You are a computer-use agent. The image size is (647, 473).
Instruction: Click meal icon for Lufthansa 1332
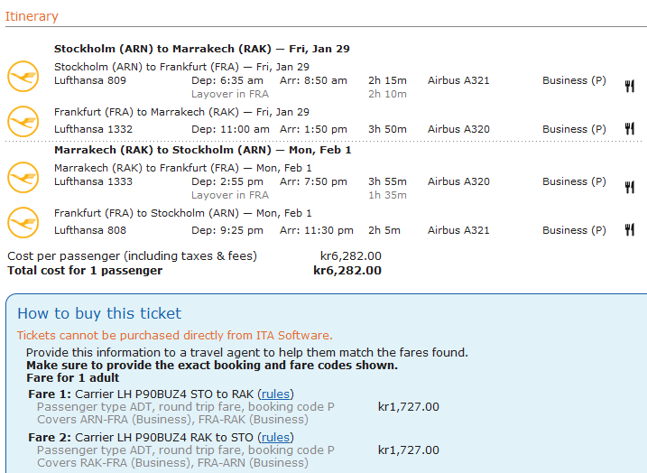629,129
